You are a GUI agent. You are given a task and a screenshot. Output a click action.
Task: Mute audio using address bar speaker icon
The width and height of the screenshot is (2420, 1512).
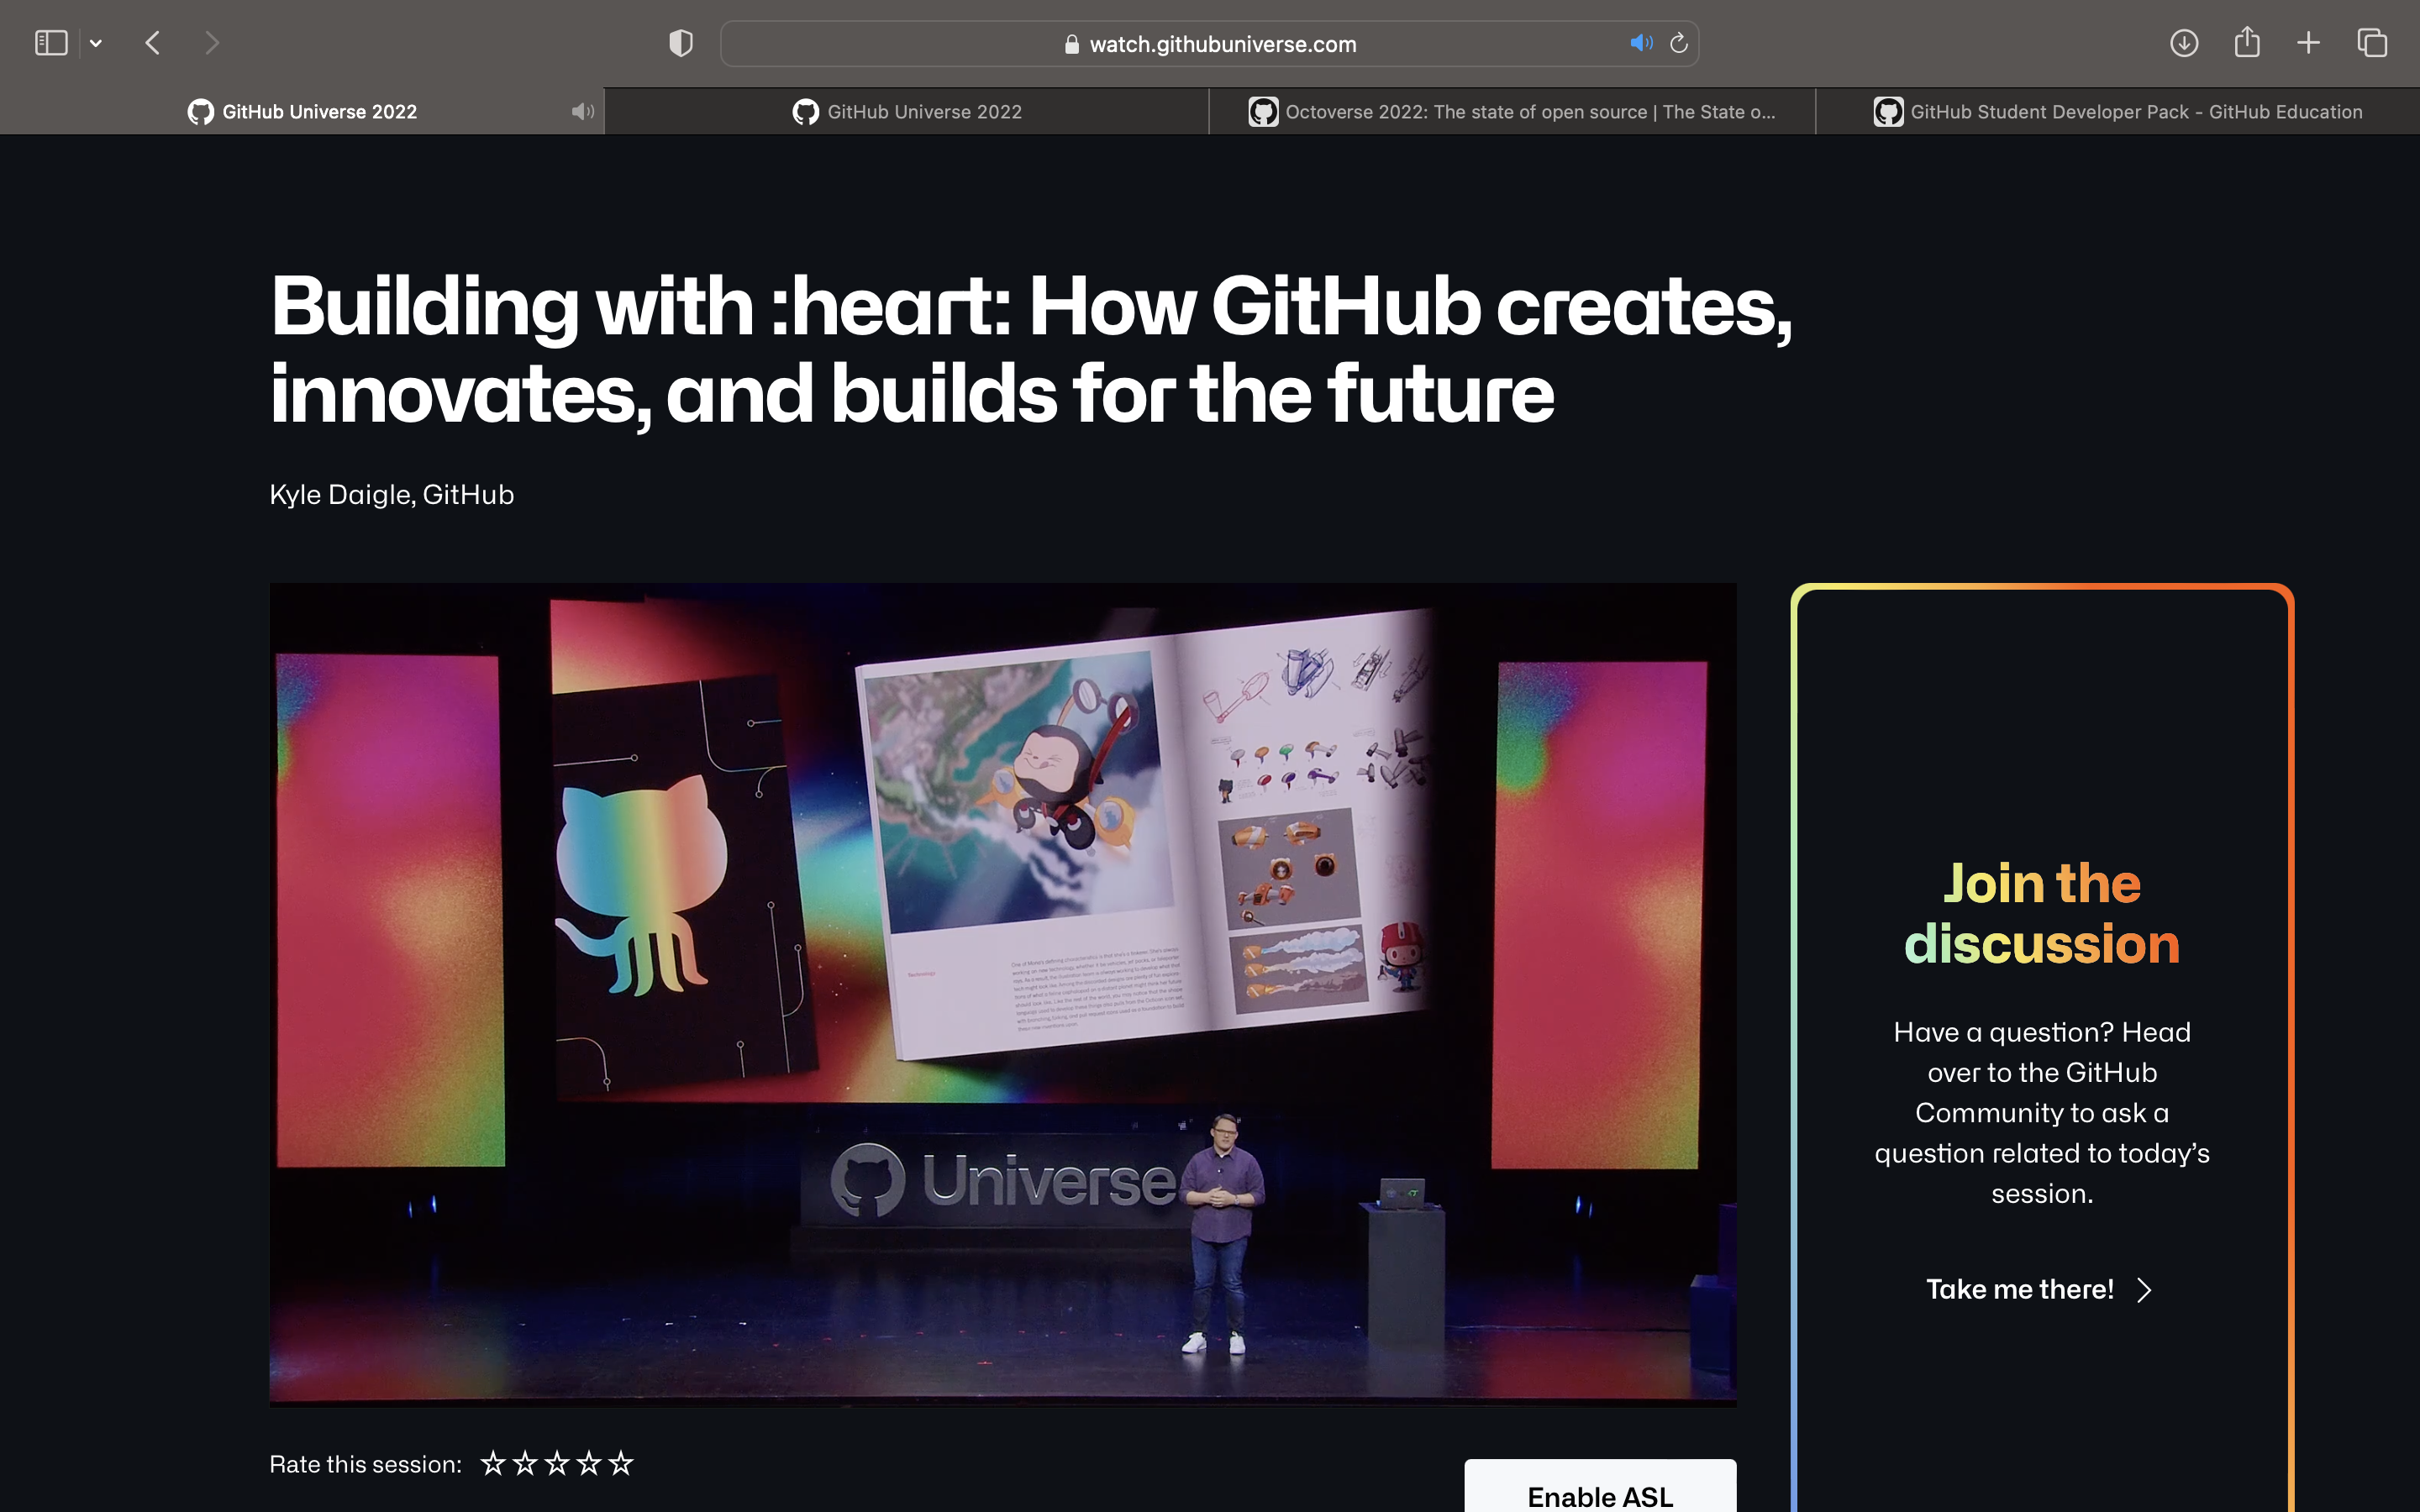[1641, 43]
